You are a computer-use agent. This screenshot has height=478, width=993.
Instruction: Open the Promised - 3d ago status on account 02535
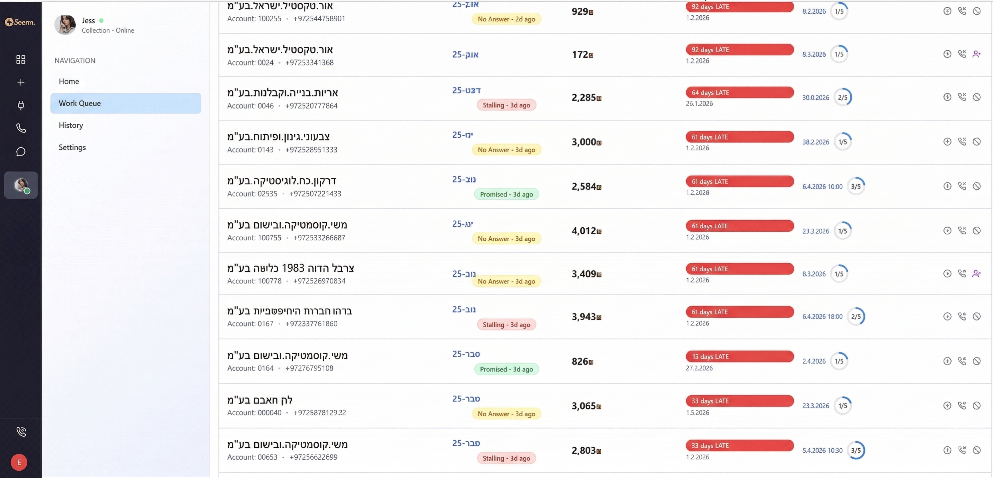(x=507, y=194)
